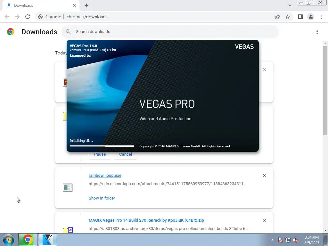
Task: Go forward using the browser forward arrow
Action: pyautogui.click(x=17, y=17)
